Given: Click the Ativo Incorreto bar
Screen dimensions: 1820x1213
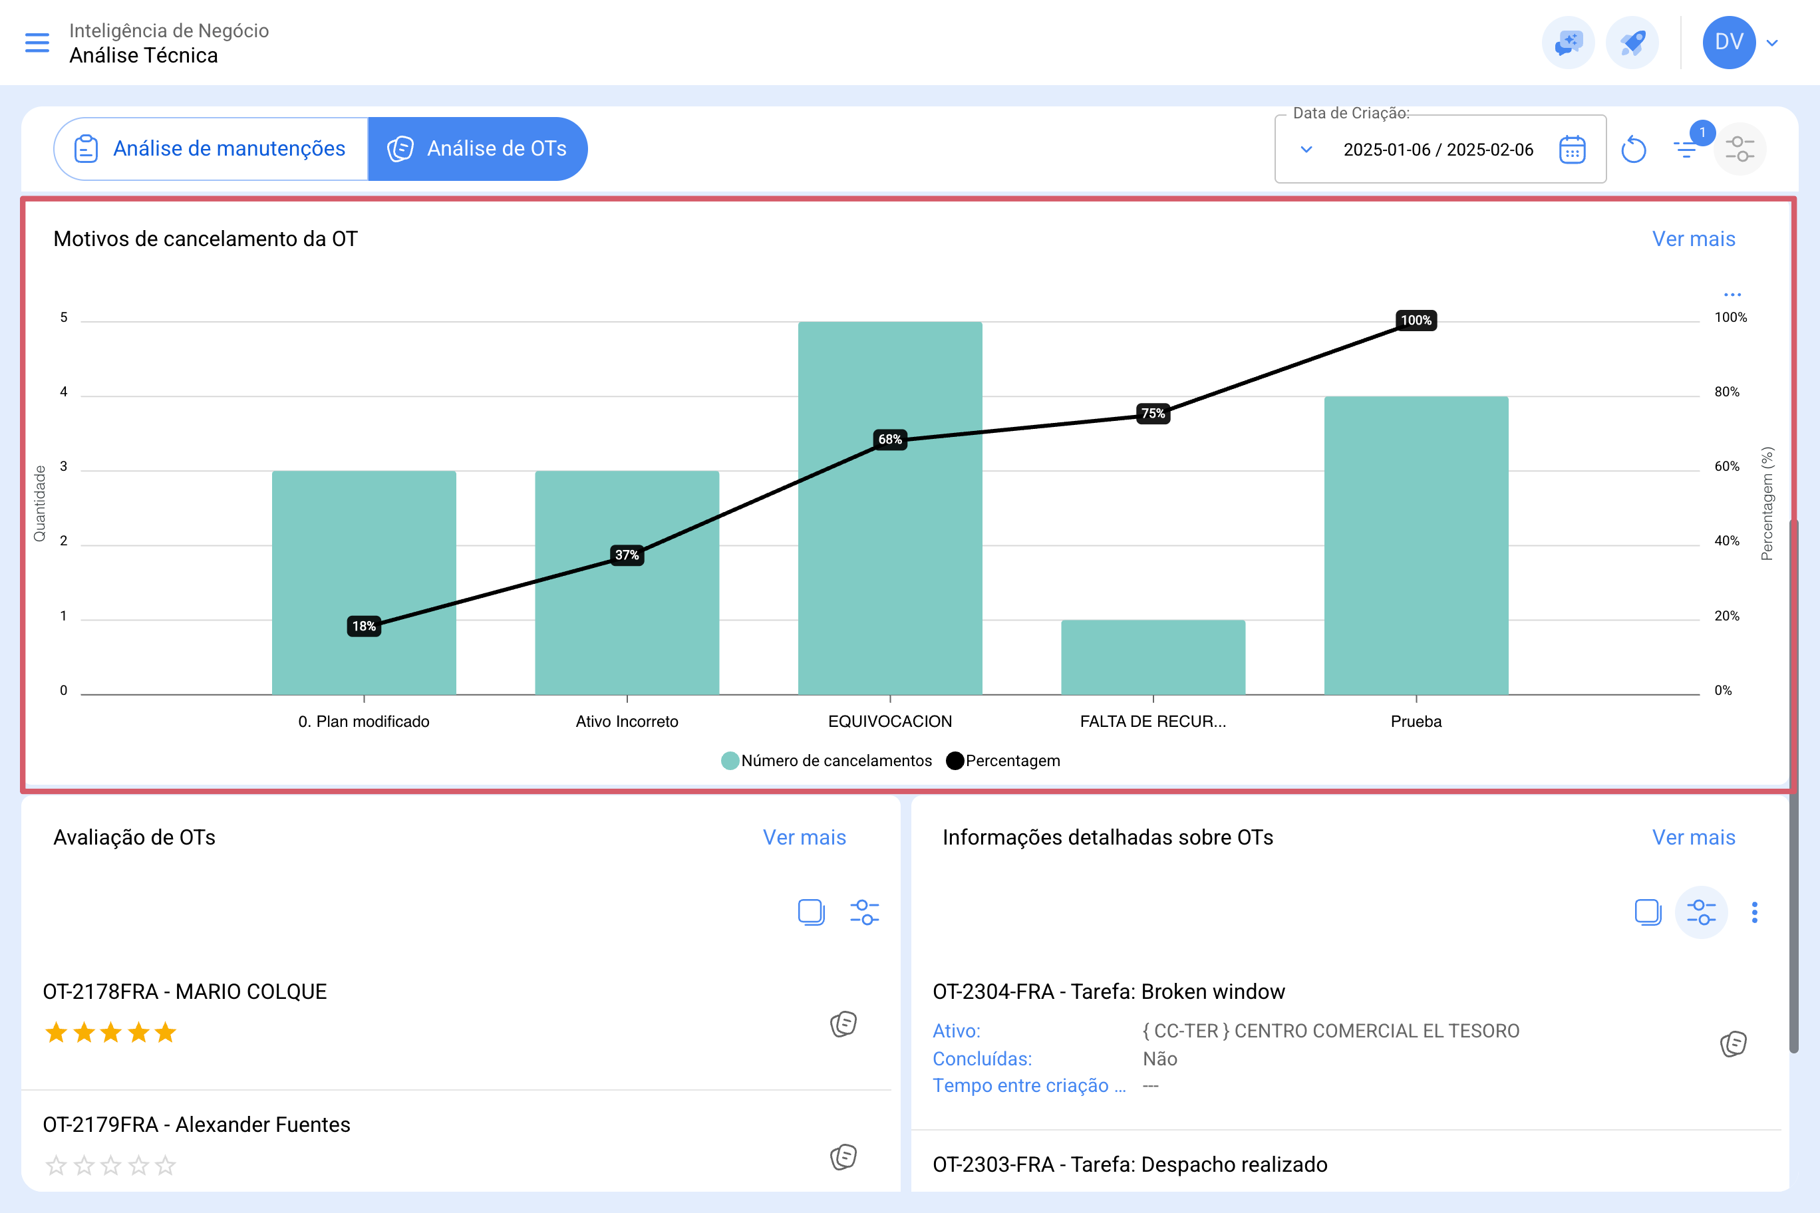Looking at the screenshot, I should [627, 583].
